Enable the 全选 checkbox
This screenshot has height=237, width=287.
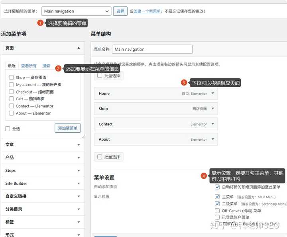click(x=8, y=129)
